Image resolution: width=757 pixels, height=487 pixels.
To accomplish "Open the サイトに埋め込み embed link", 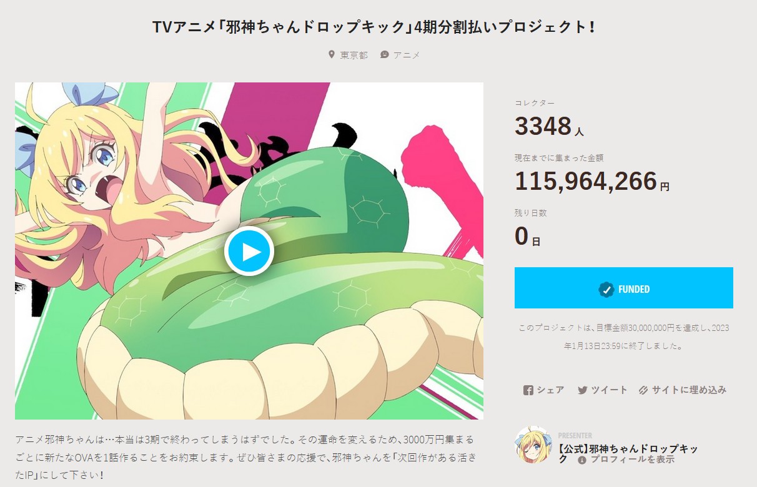I will coord(689,390).
